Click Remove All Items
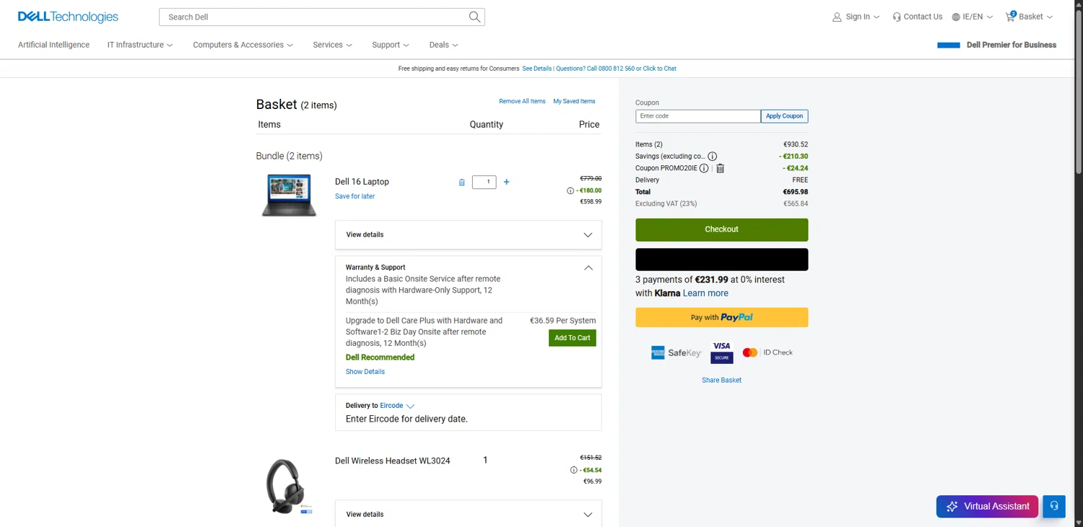Viewport: 1083px width, 527px height. click(x=522, y=101)
